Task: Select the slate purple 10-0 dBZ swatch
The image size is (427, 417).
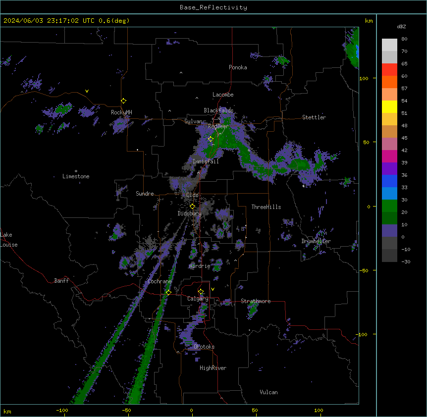Action: (x=389, y=231)
